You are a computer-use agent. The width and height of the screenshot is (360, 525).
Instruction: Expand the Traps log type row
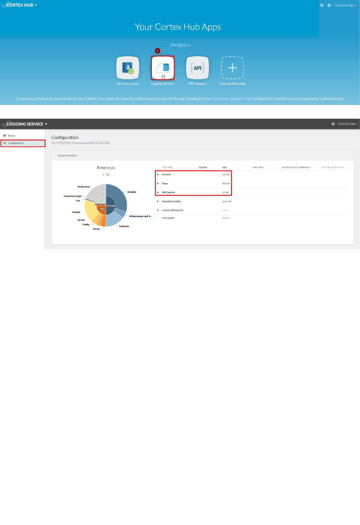pyautogui.click(x=158, y=184)
